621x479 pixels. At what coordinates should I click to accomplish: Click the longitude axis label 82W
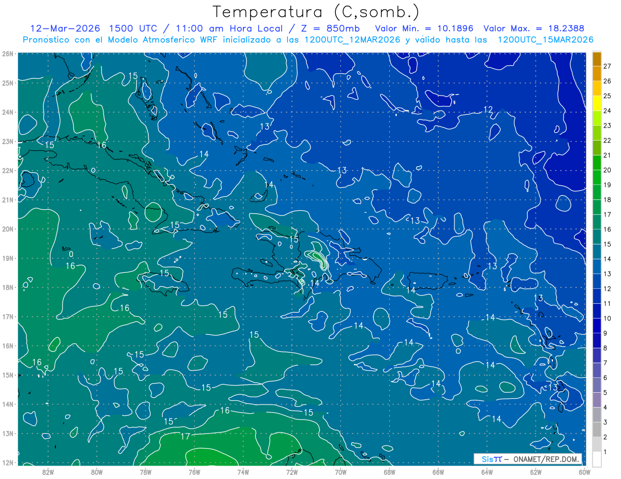48,472
